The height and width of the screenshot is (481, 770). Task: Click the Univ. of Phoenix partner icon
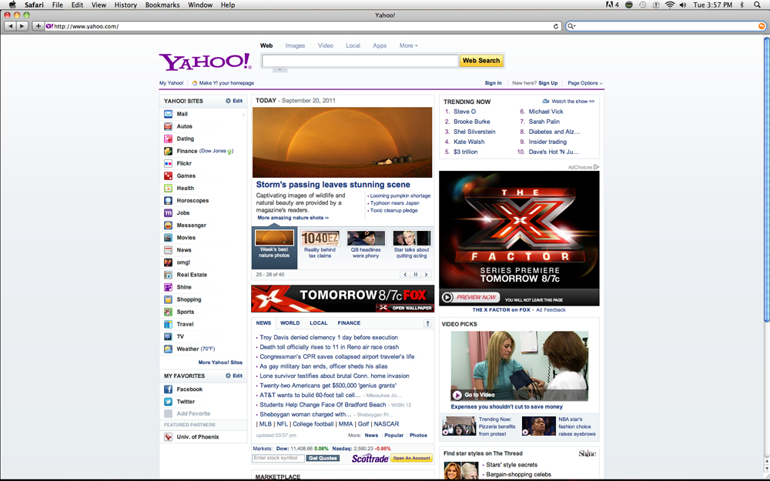point(168,437)
